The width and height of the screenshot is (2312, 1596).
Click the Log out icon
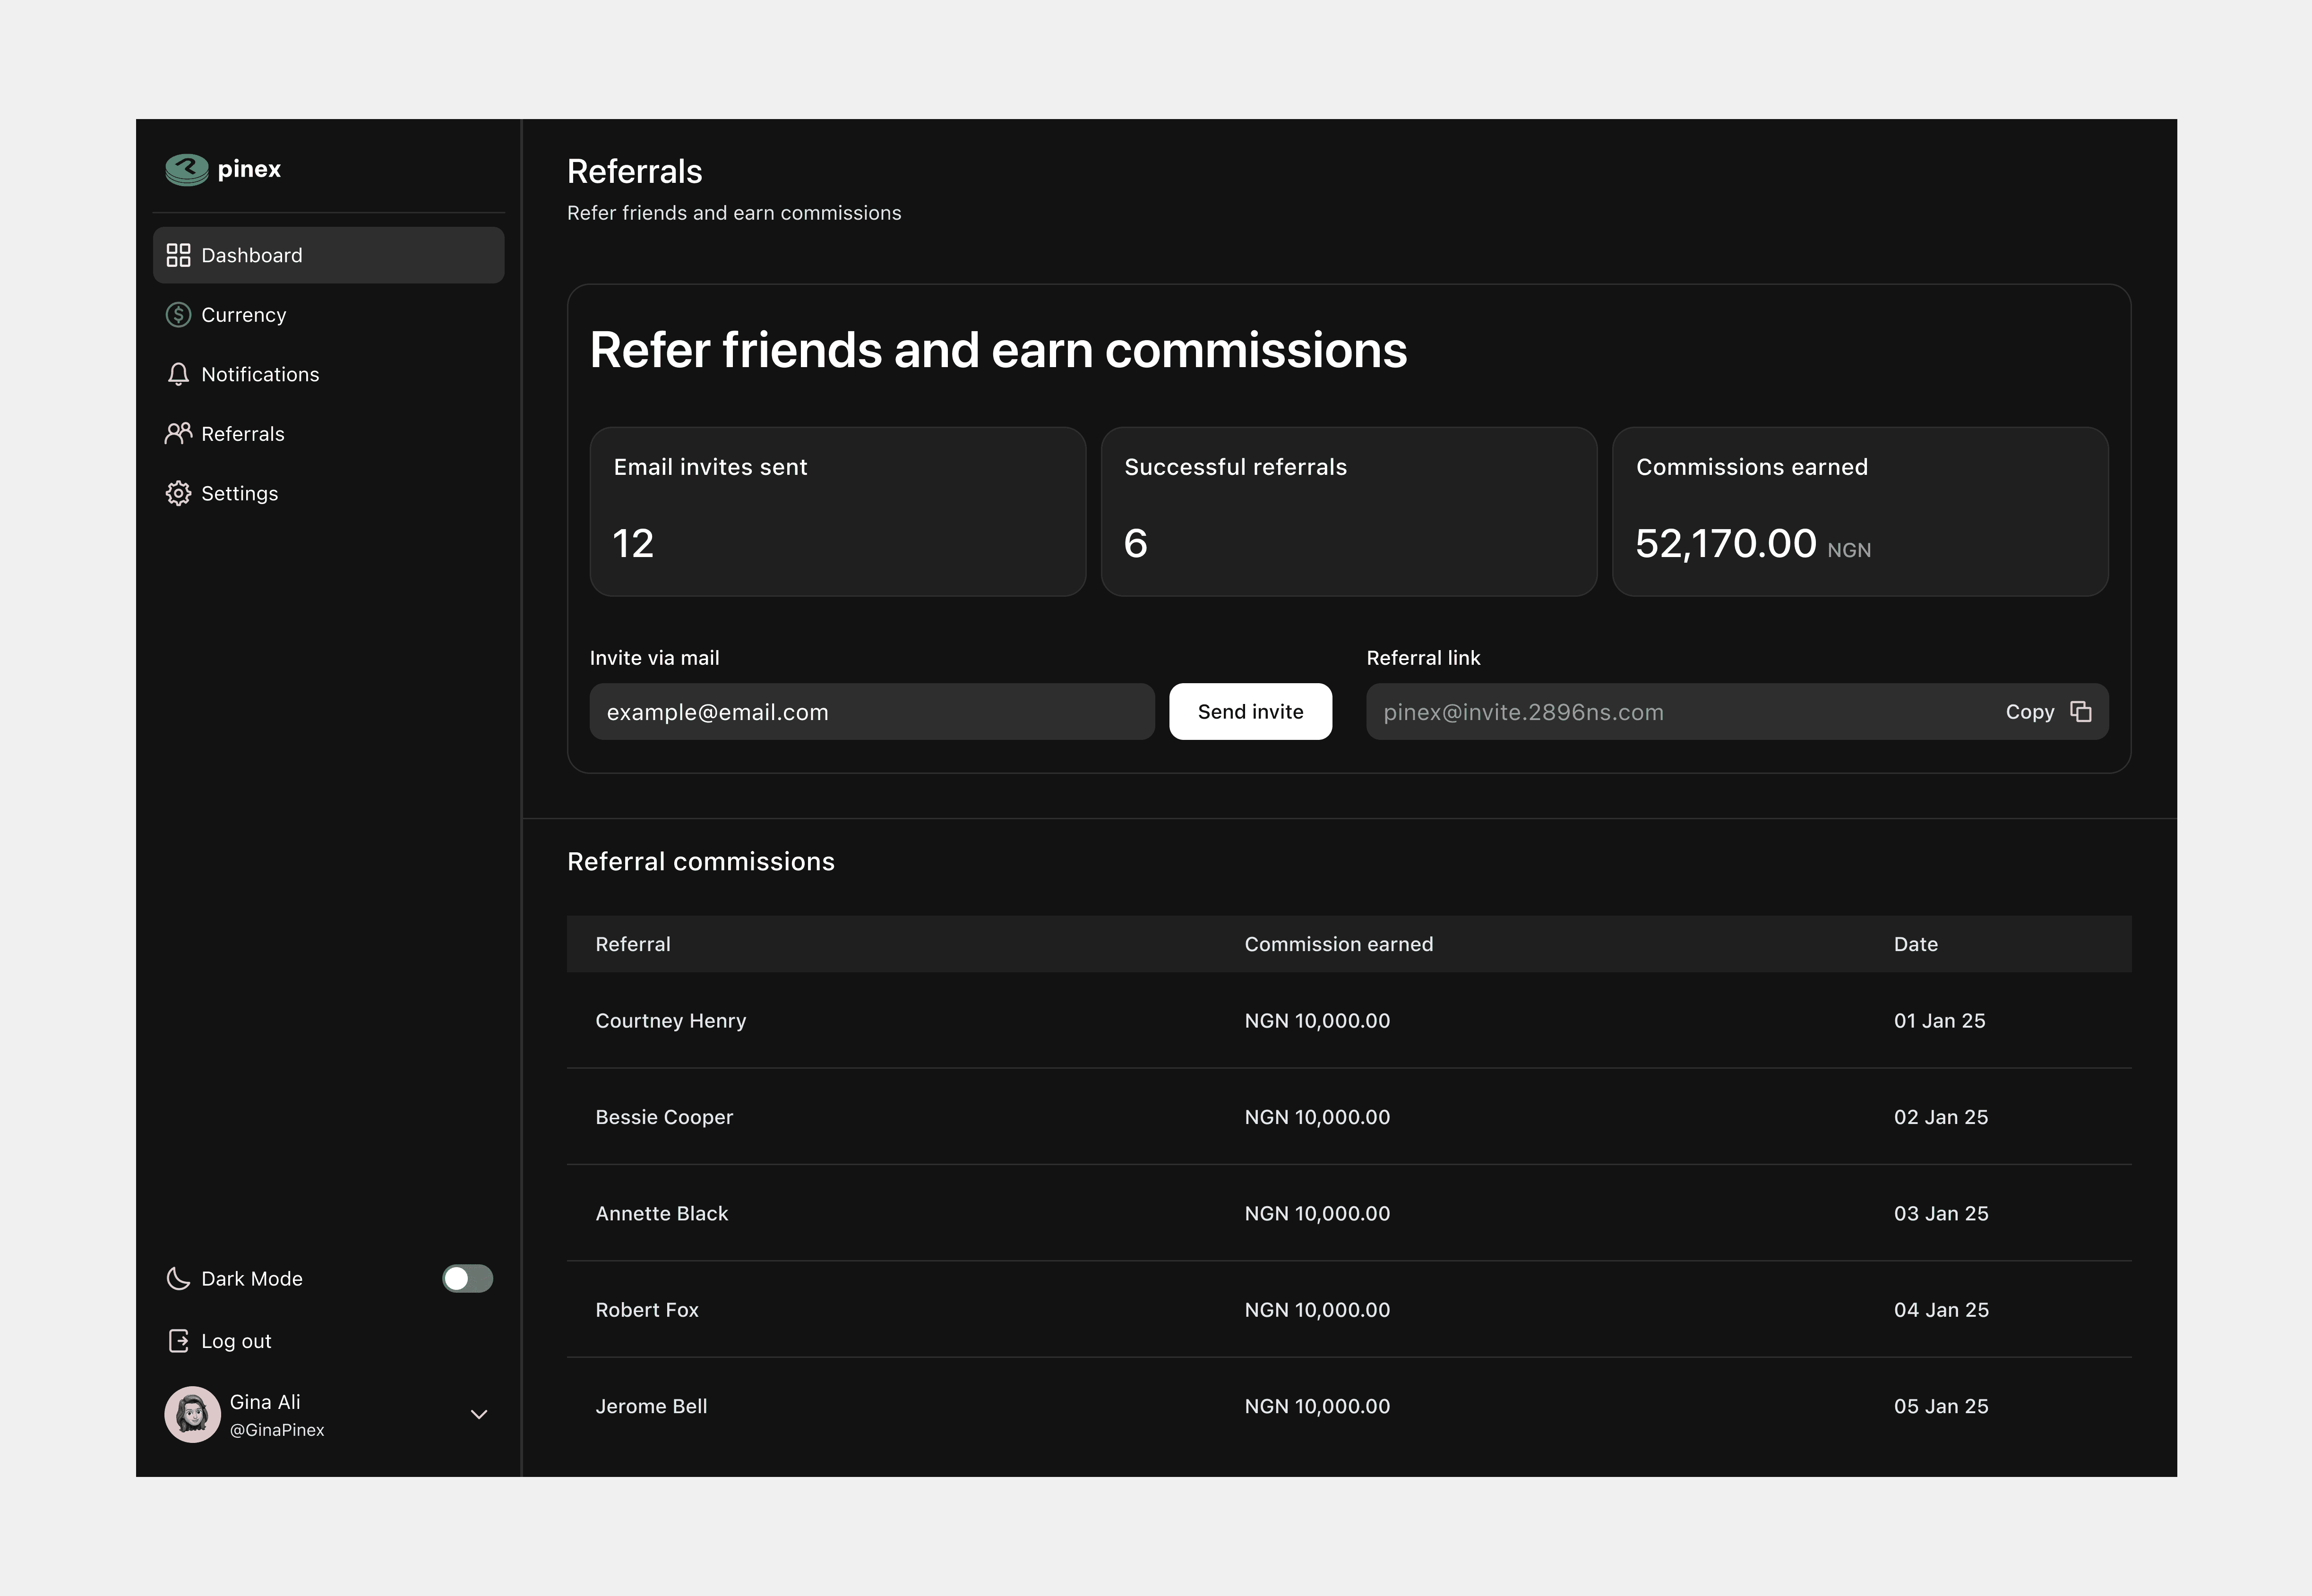179,1340
